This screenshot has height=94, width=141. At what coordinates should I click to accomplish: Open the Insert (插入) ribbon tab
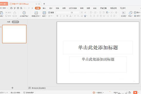[x=44, y=8]
